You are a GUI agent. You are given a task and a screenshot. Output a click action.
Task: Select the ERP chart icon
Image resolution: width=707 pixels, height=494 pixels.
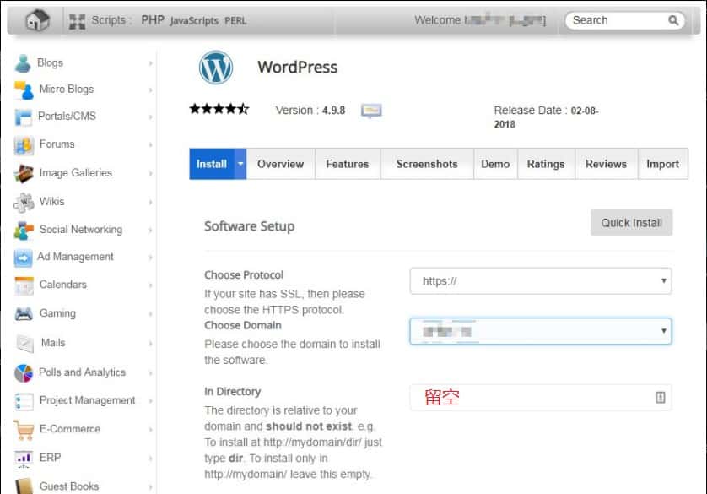(24, 459)
